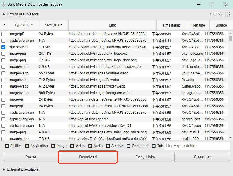Select the cloudfront.net/videos link cell
The image size is (233, 176).
point(109,47)
